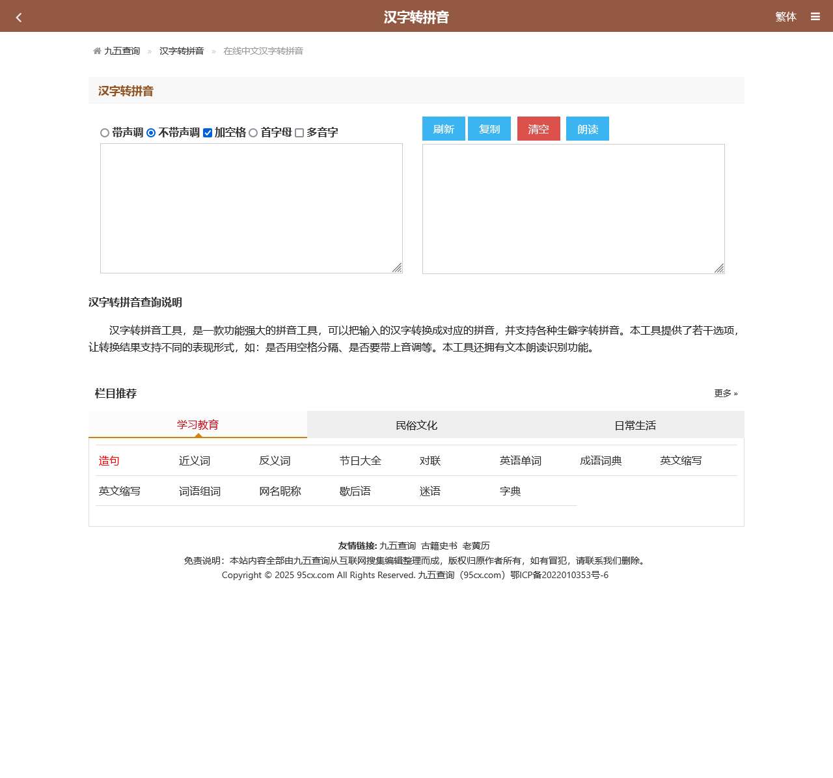Switch to traditional Chinese via 繁体
833x778 pixels.
click(x=786, y=17)
